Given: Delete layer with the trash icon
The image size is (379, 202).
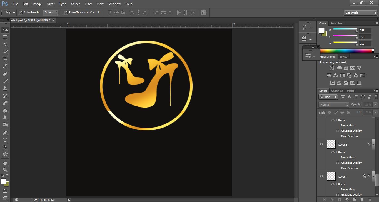Looking at the screenshot, I should 369,199.
